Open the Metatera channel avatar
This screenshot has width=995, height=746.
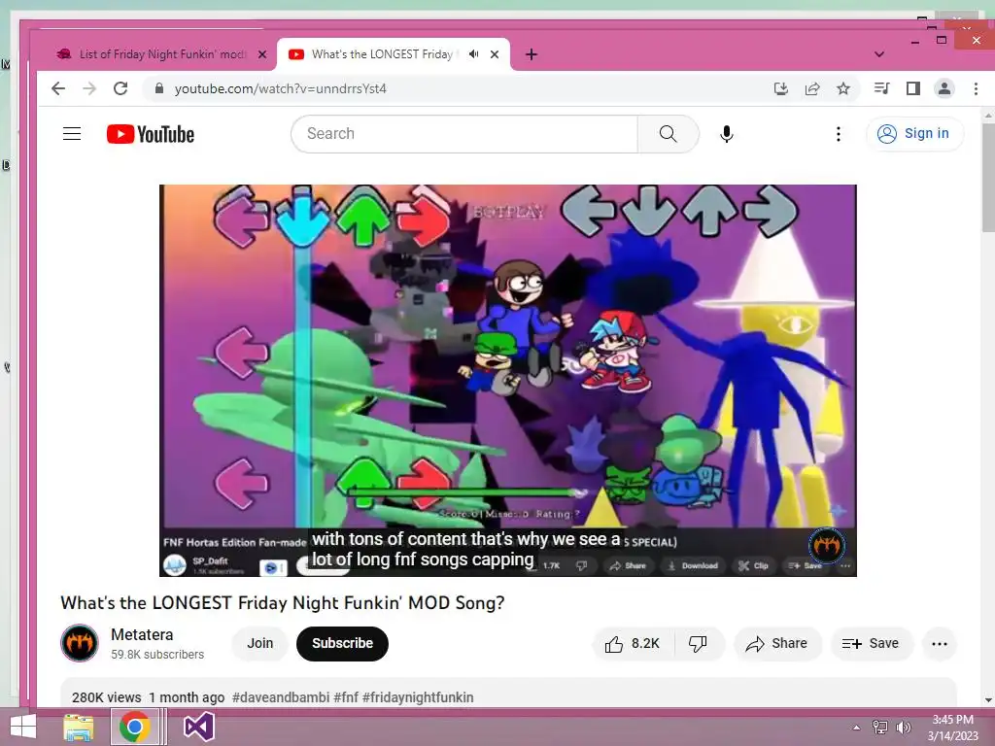[x=80, y=643]
